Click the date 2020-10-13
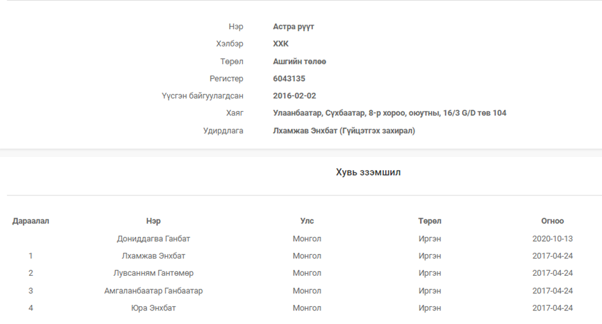The height and width of the screenshot is (324, 602). pyautogui.click(x=552, y=239)
